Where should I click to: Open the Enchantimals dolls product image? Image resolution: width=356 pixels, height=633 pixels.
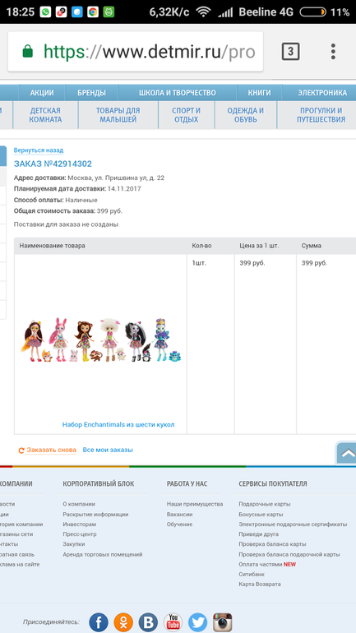coord(101,340)
